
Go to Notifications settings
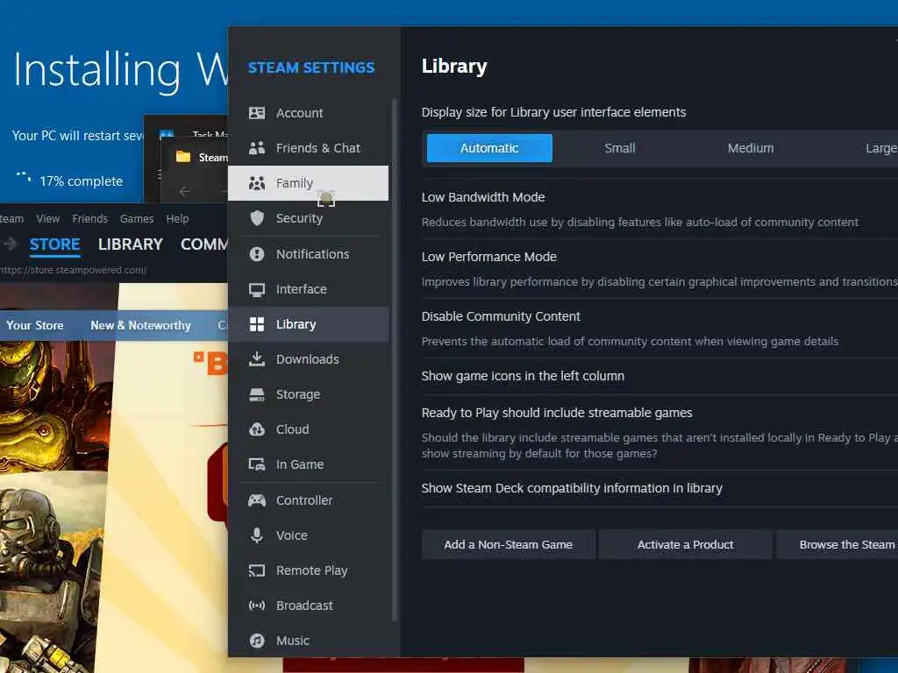[308, 254]
